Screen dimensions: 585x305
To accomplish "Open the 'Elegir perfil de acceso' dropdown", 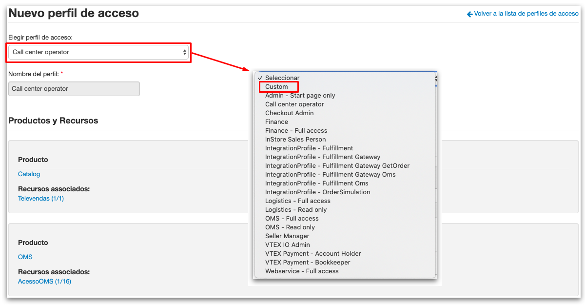I will pyautogui.click(x=98, y=52).
